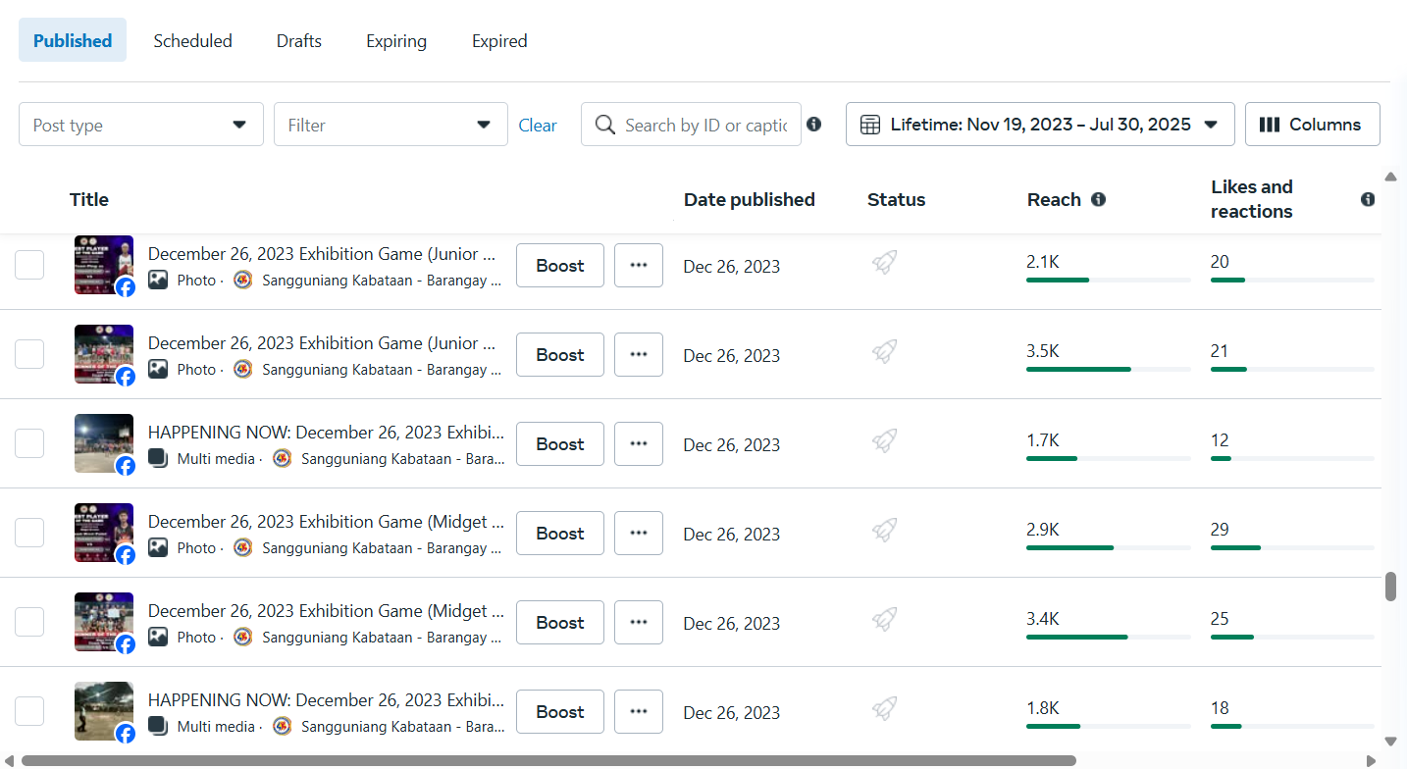The width and height of the screenshot is (1407, 769).
Task: Click the Clear filters link
Action: pos(537,126)
